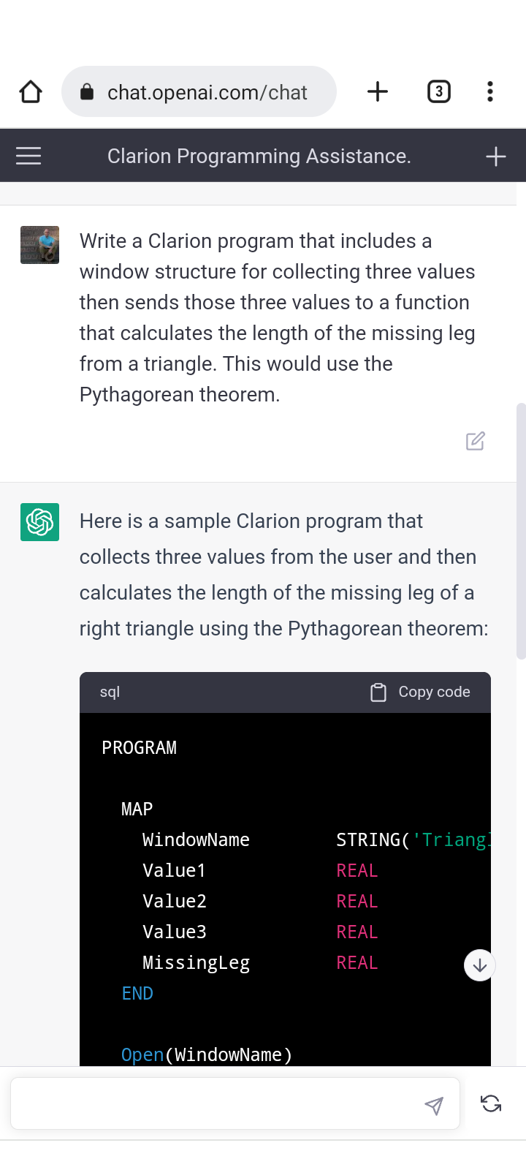The width and height of the screenshot is (526, 1170).
Task: Click the Copy code button
Action: coord(421,692)
